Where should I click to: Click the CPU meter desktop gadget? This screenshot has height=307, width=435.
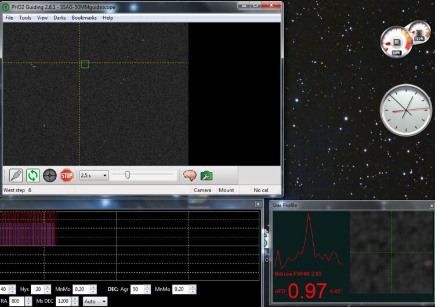pyautogui.click(x=396, y=42)
